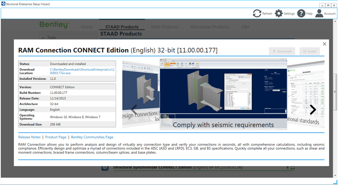The width and height of the screenshot is (338, 185).
Task: Click the build number value 11.00.00.177
Action: pos(59,93)
